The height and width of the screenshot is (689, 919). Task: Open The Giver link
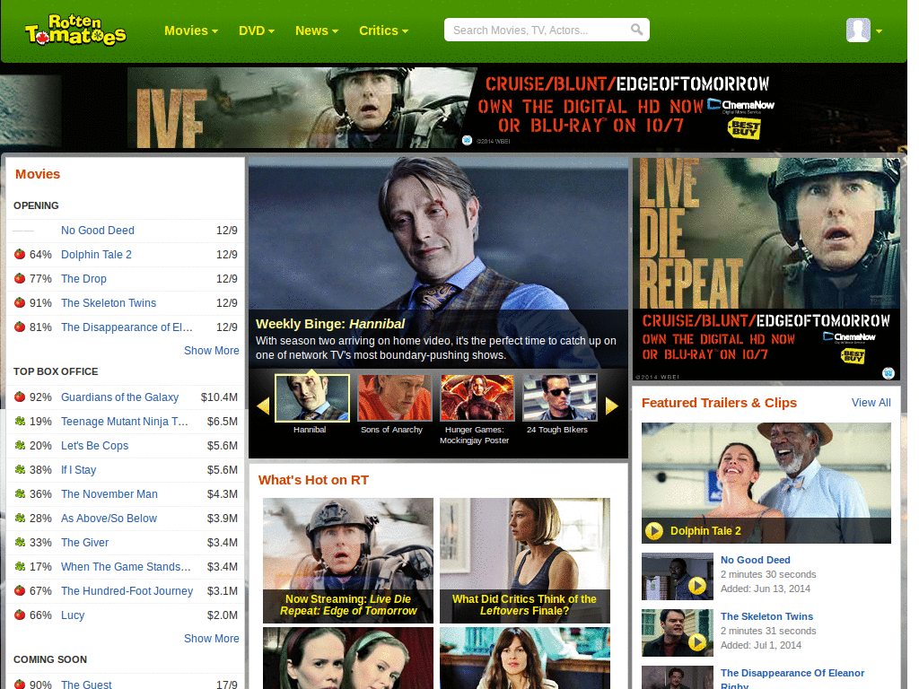coord(84,543)
